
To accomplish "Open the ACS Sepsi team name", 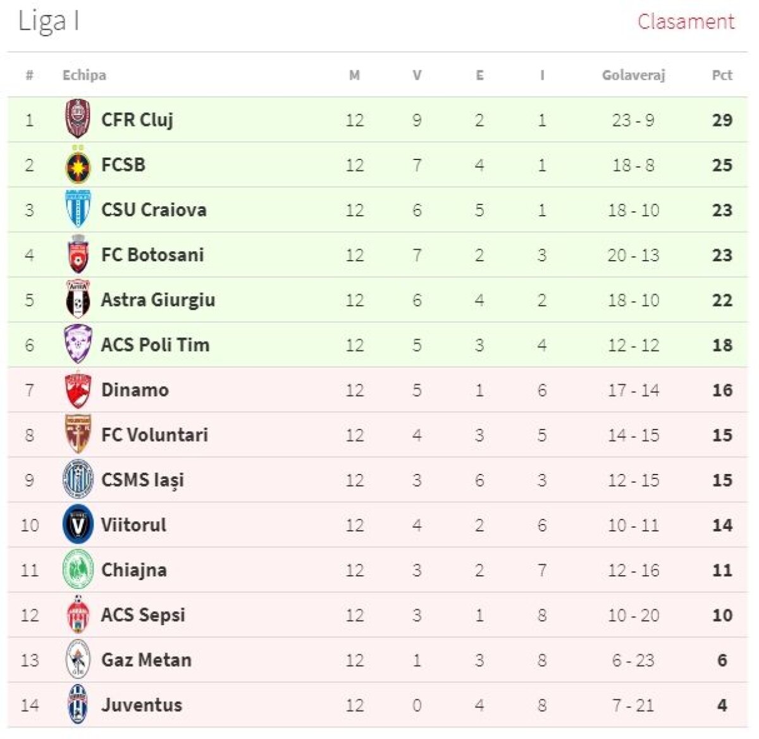I will pos(143,615).
